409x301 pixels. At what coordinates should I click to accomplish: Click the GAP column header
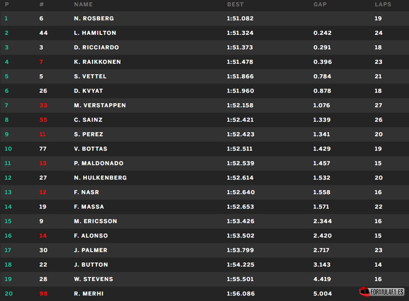coord(320,5)
